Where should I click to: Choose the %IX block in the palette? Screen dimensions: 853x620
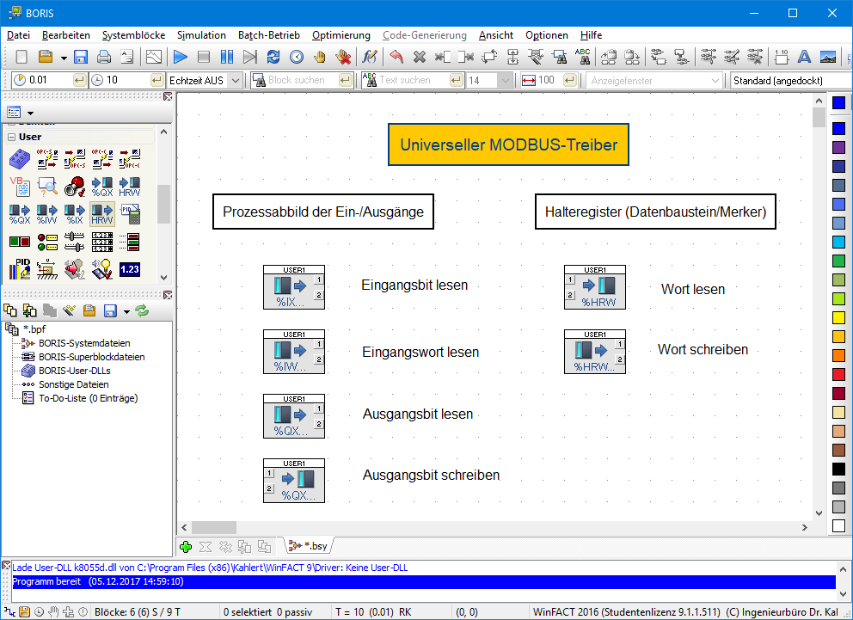75,214
